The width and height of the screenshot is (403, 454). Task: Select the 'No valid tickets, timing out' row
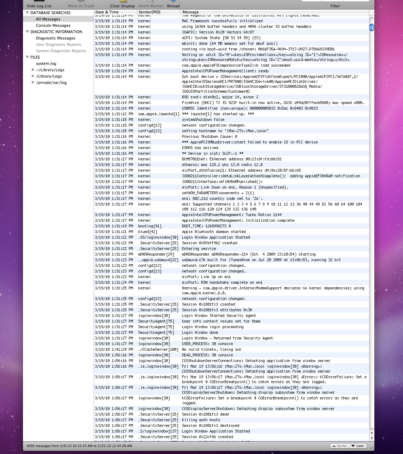pyautogui.click(x=231, y=349)
